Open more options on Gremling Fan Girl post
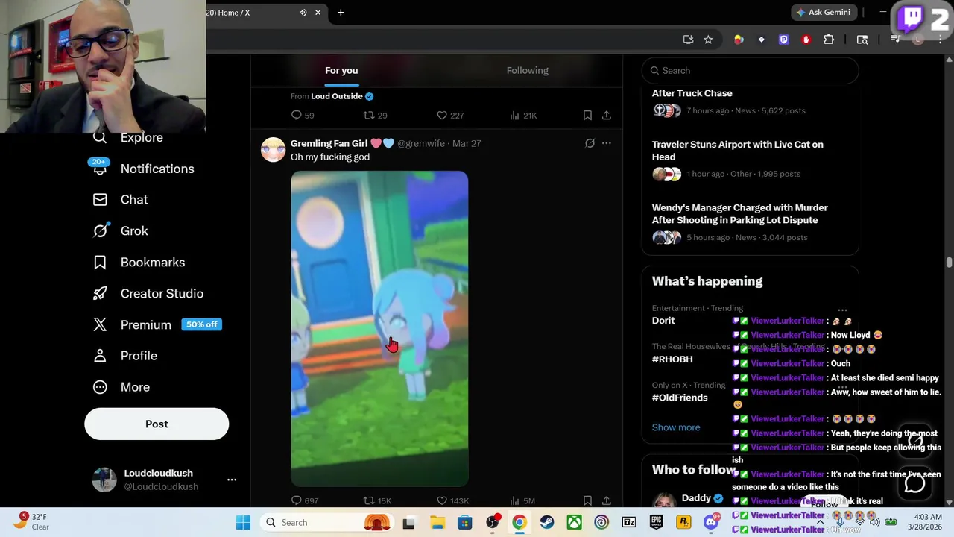 [607, 143]
